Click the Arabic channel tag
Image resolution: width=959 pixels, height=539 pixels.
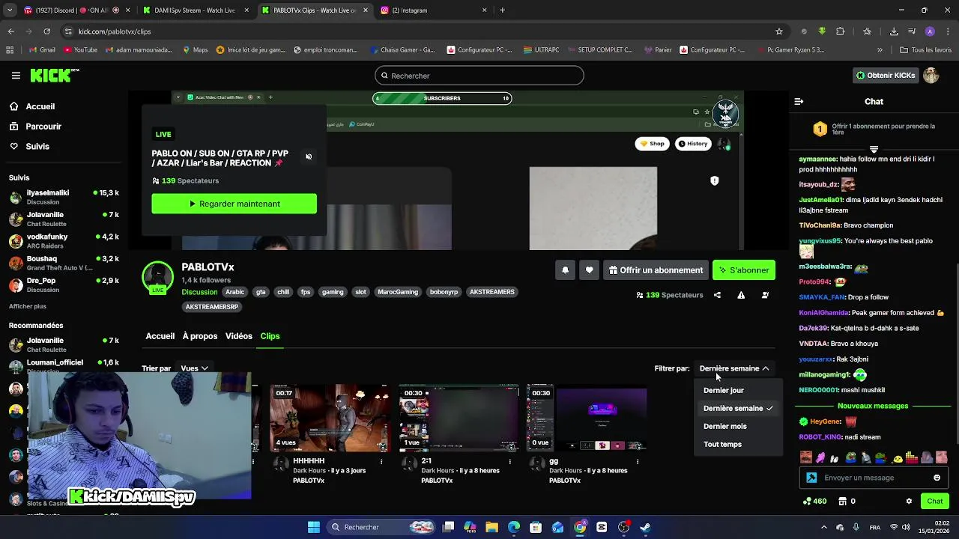pyautogui.click(x=235, y=292)
